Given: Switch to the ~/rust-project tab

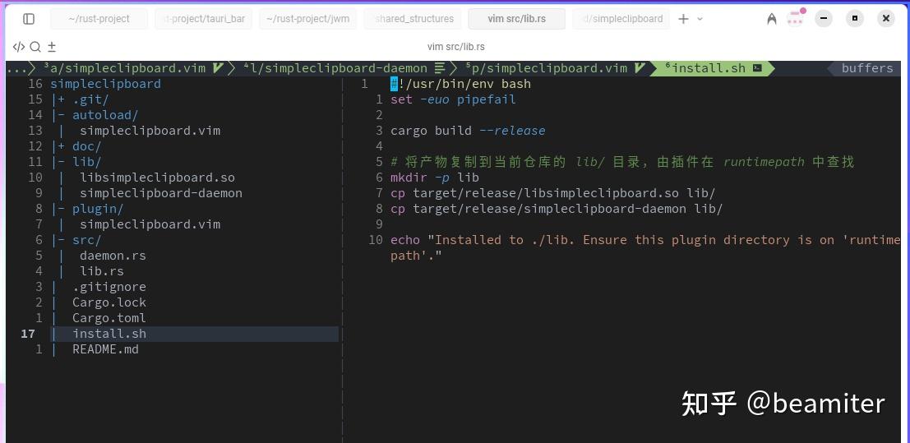Looking at the screenshot, I should click(x=99, y=19).
